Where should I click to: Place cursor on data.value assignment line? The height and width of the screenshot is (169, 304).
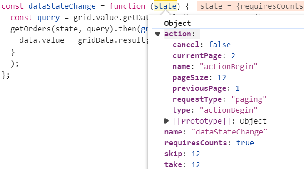[84, 40]
